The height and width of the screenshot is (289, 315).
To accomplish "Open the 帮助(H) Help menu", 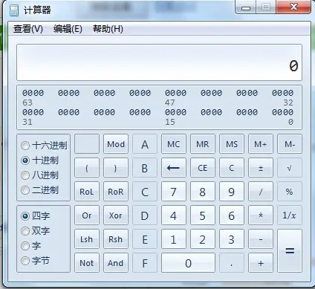I will click(x=108, y=29).
